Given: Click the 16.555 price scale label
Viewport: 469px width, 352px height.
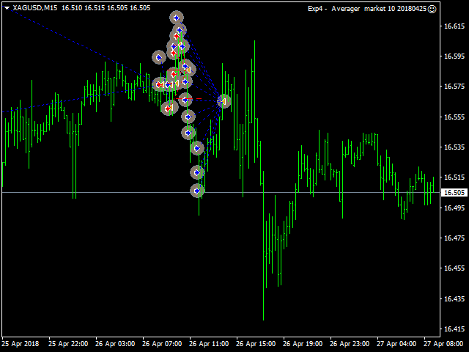Looking at the screenshot, I should point(454,117).
